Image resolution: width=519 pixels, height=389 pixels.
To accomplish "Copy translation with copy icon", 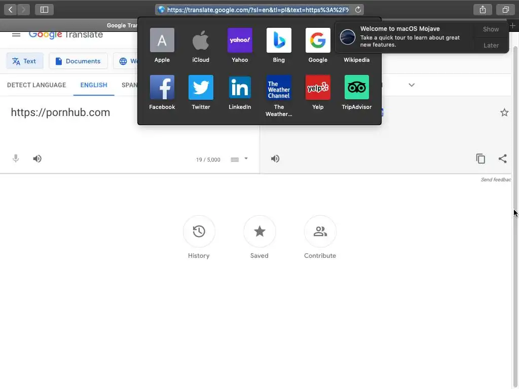I will [480, 159].
